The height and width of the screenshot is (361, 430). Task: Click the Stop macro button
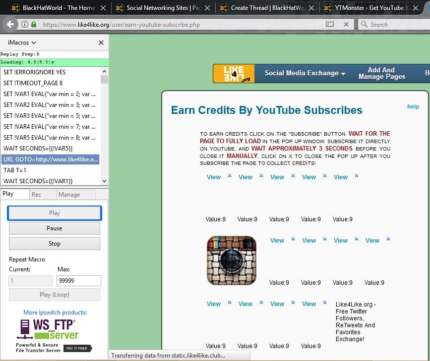pos(55,244)
